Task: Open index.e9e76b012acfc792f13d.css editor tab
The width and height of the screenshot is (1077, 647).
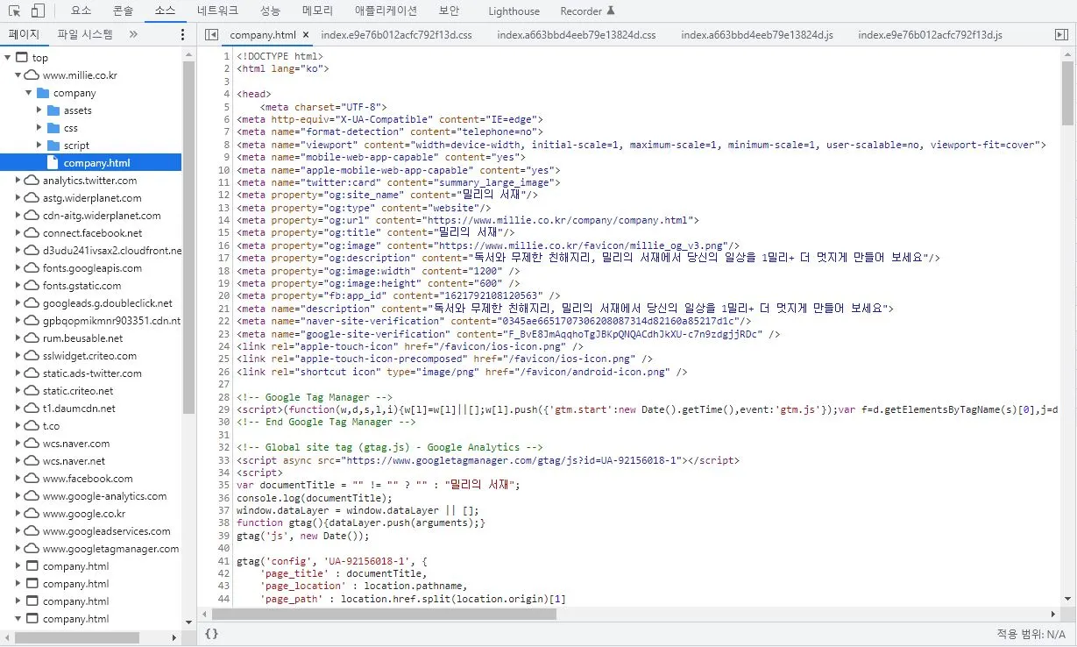Action: click(x=397, y=35)
